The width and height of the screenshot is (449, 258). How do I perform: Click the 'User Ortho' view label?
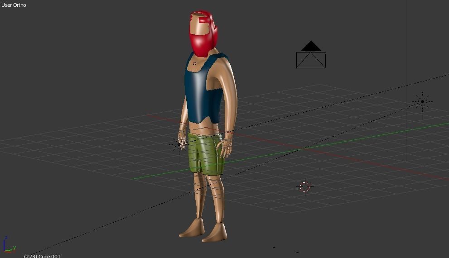14,5
